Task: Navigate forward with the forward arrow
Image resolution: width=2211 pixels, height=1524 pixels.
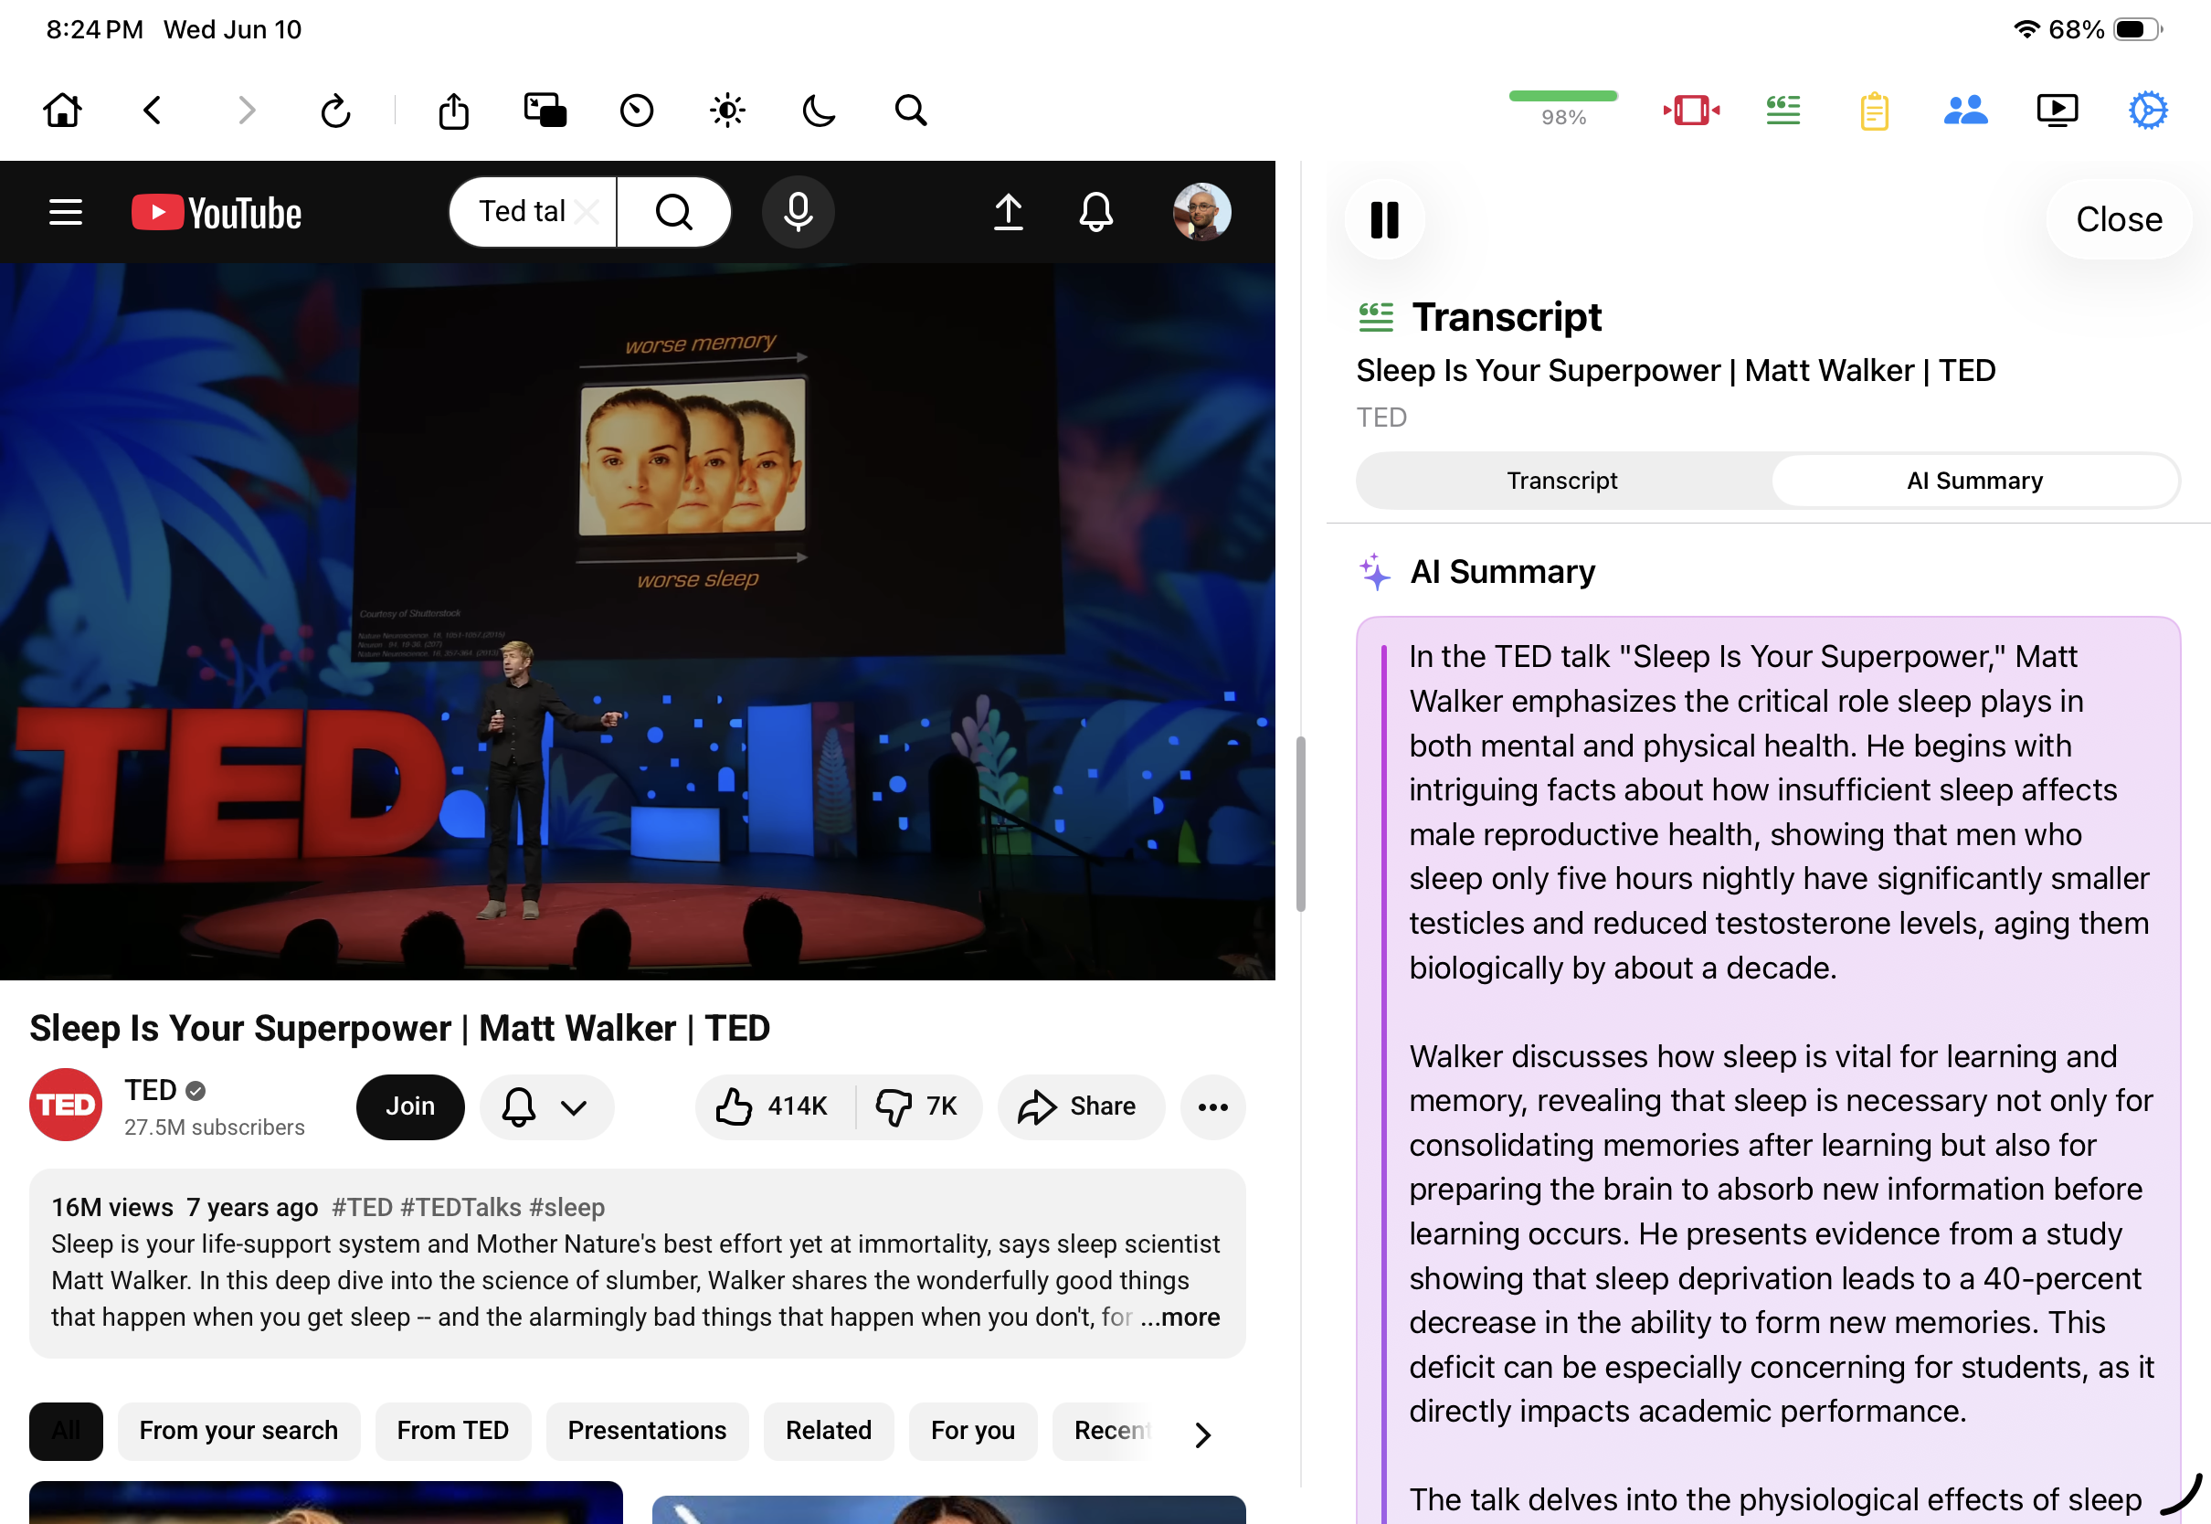Action: point(246,111)
